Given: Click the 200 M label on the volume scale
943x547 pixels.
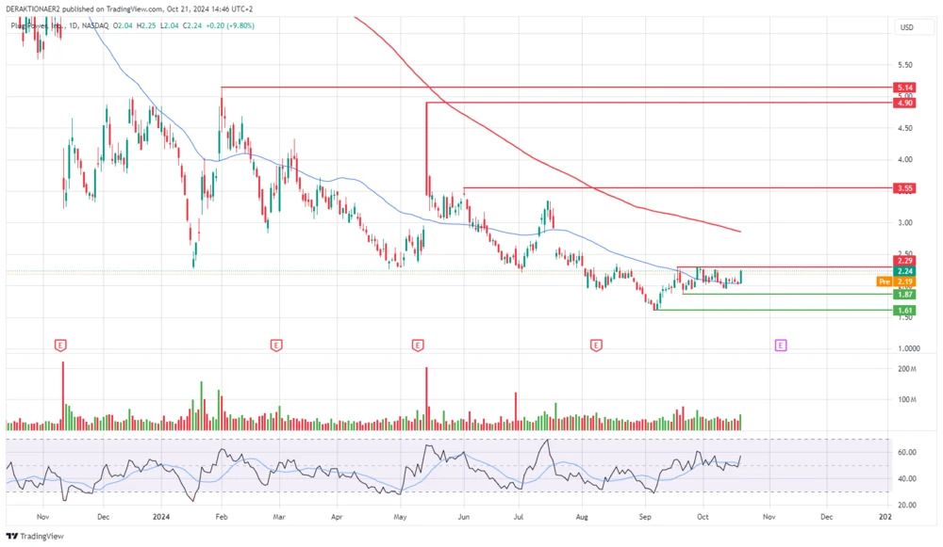Looking at the screenshot, I should (x=907, y=369).
